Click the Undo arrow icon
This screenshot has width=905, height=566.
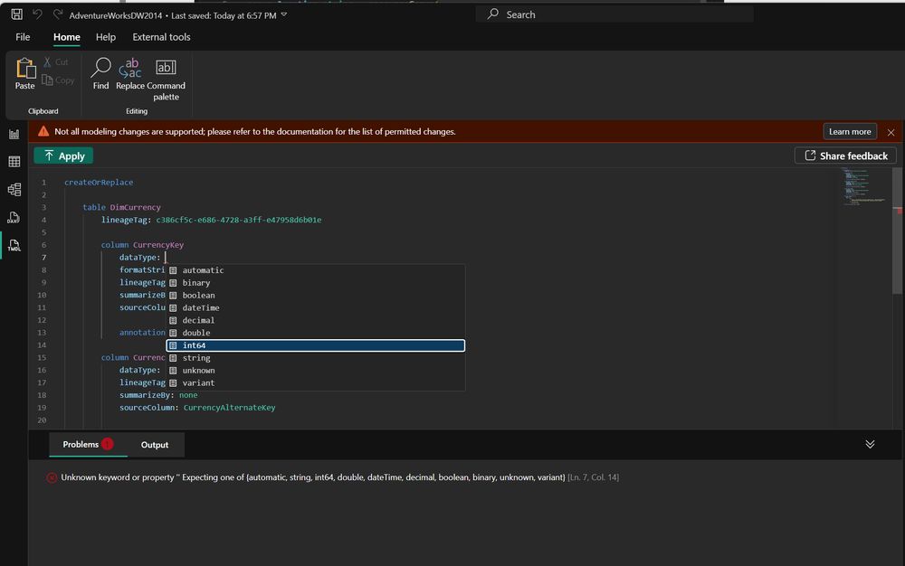coord(37,14)
